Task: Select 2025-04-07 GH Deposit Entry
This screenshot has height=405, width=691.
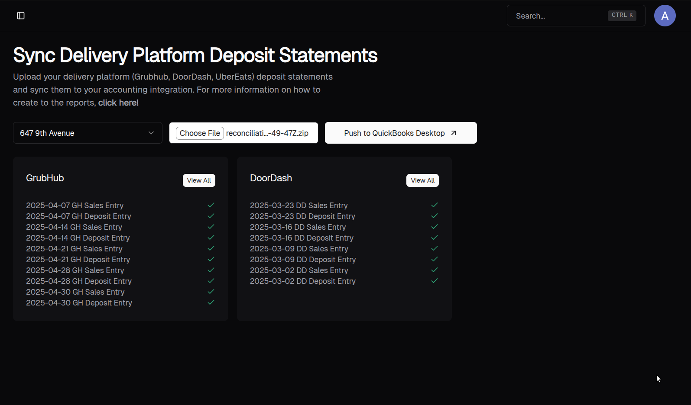Action: [x=78, y=216]
